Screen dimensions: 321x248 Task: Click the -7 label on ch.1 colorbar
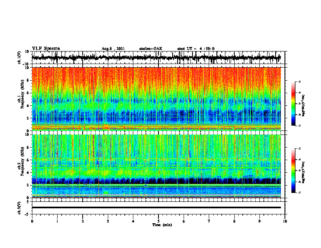click(x=299, y=126)
